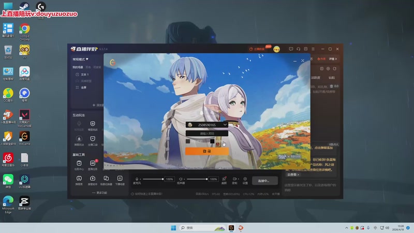The image size is (414, 233).
Task: Minimize the WeGame login dialog
Action: (x=295, y=61)
